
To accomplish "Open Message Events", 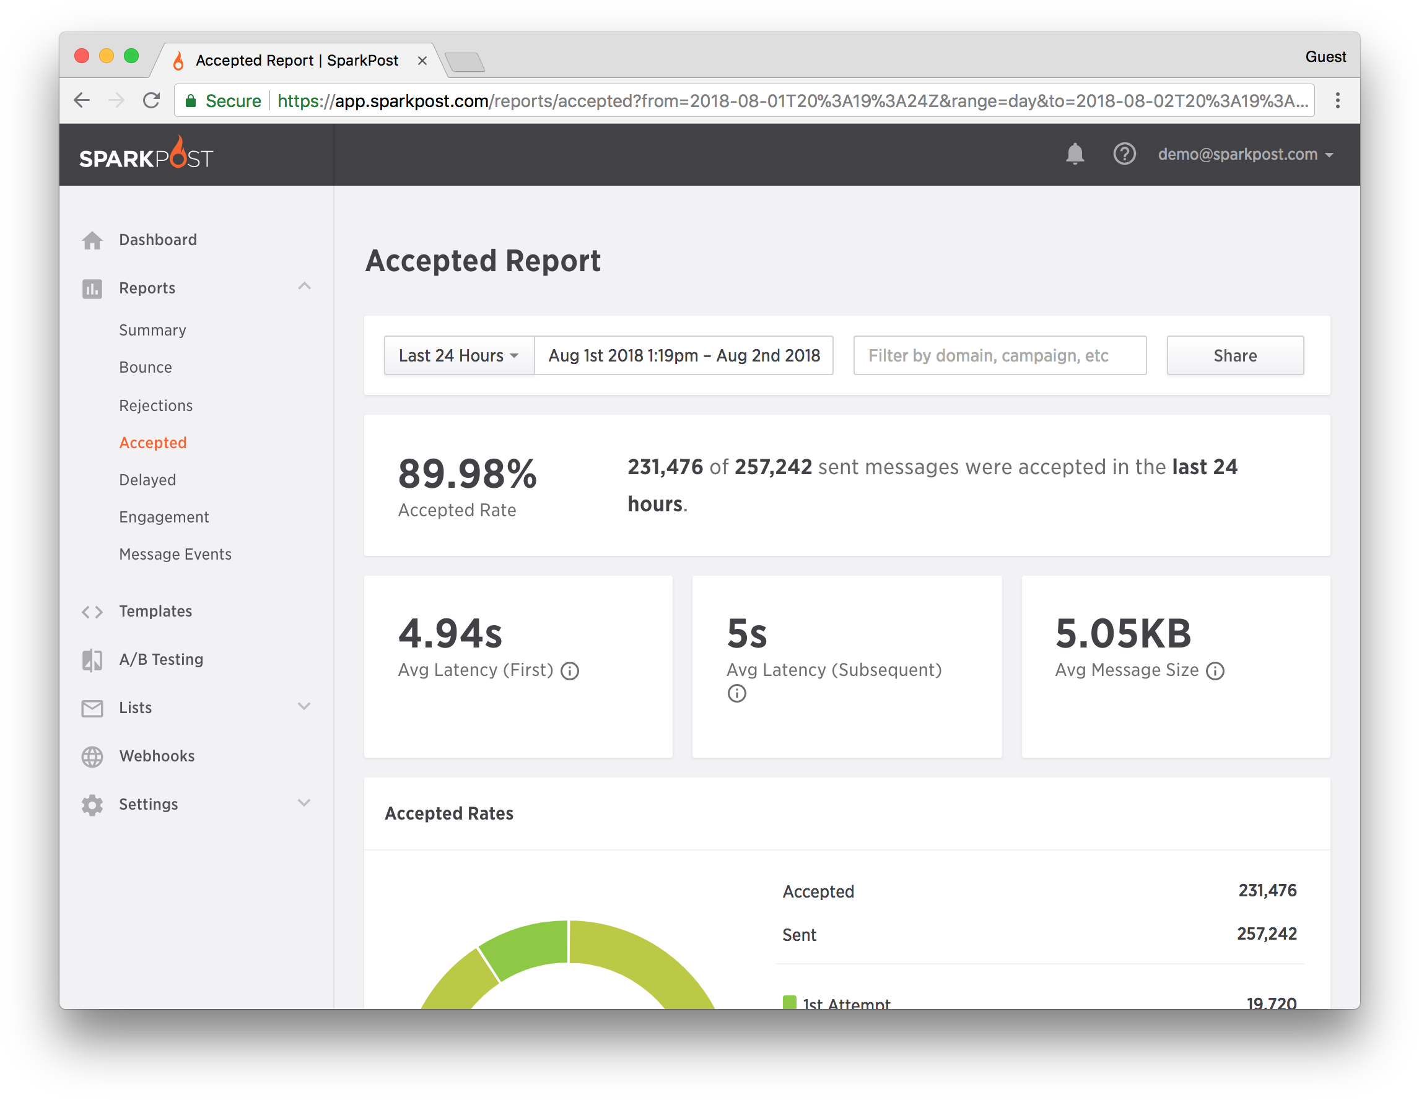I will (x=175, y=554).
